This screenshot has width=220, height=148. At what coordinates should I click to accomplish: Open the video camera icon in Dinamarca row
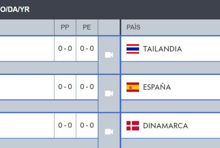[x=109, y=132]
